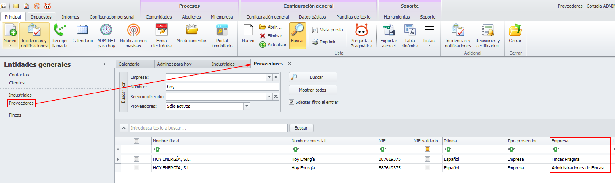
Task: Open Pregunta a Pragmática
Action: point(361,36)
